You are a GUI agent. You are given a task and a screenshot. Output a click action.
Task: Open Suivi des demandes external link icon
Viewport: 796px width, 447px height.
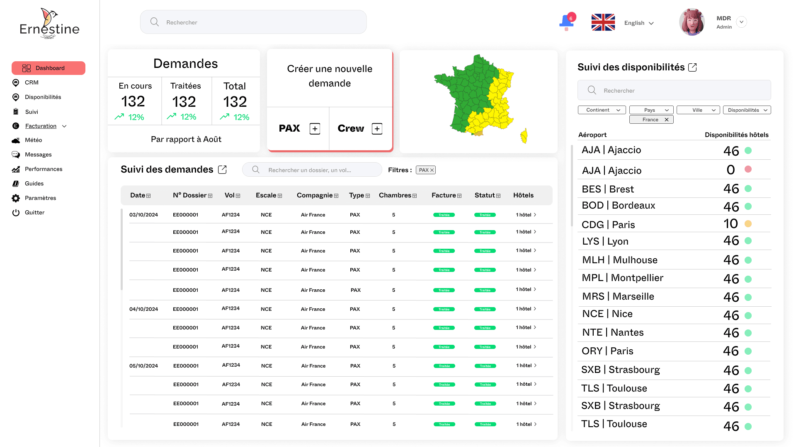[223, 170]
